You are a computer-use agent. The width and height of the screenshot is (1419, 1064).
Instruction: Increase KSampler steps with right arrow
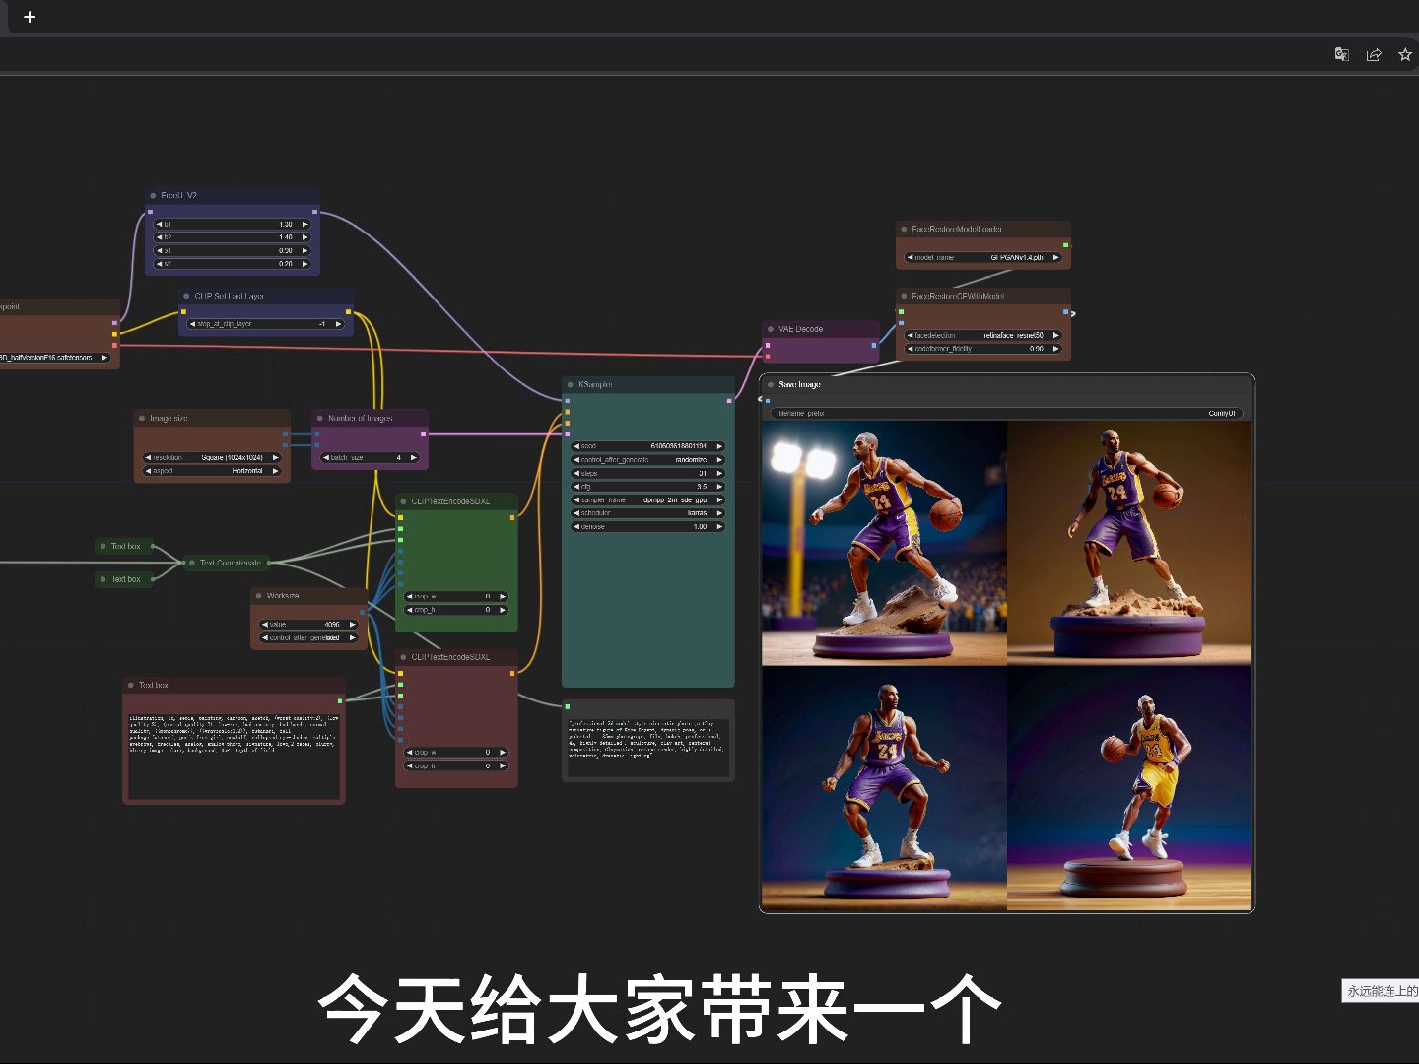pos(719,473)
